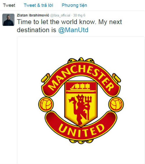Screen dimensions: 145x164
Task: Click the rolled left end of the MANCHESTER ribbon
Action: point(46,78)
